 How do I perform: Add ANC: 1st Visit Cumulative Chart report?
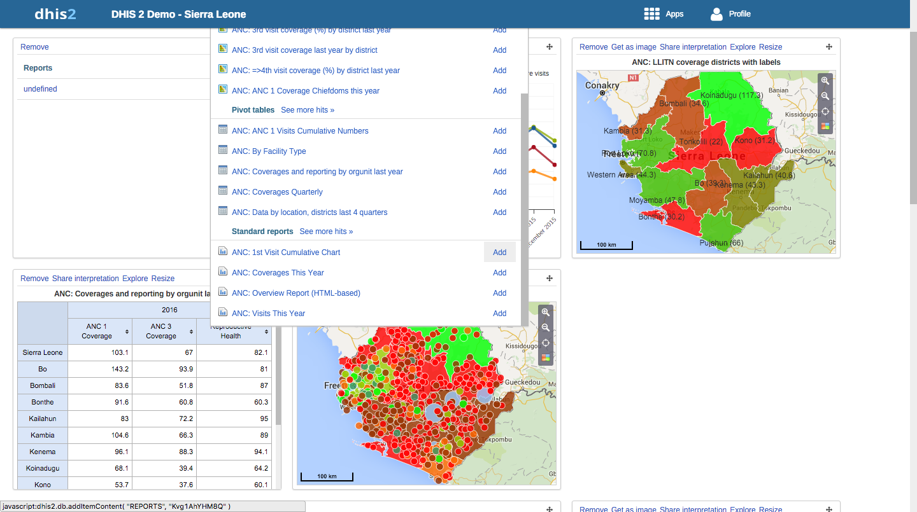click(499, 253)
